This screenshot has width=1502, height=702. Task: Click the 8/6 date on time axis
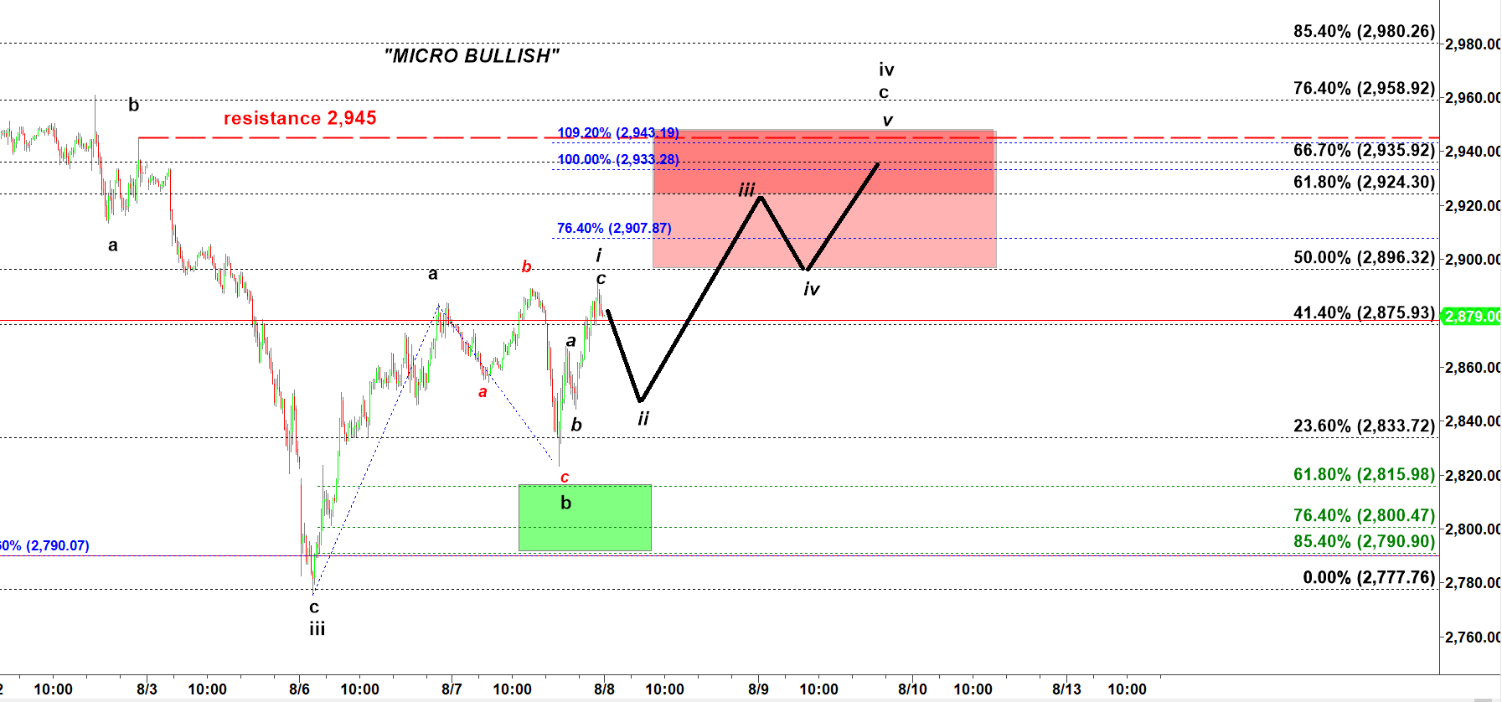coord(299,689)
